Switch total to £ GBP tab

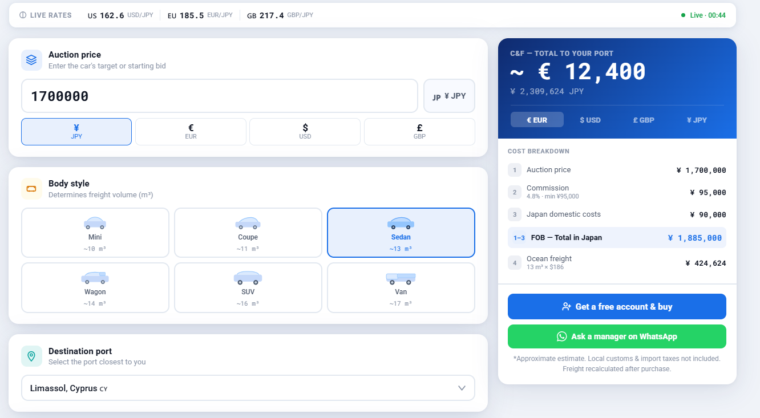coord(644,120)
